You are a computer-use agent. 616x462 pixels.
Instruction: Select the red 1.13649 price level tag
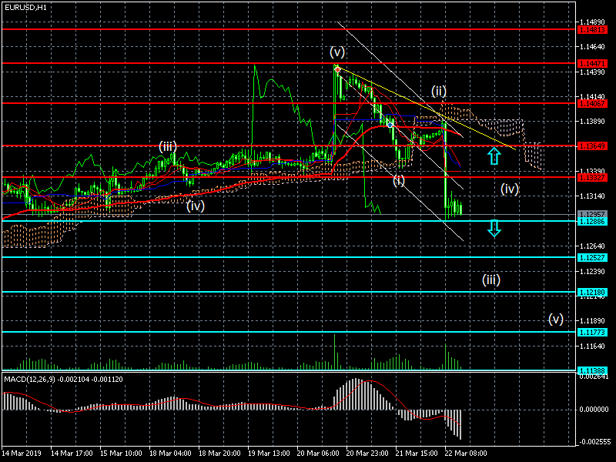coord(592,146)
